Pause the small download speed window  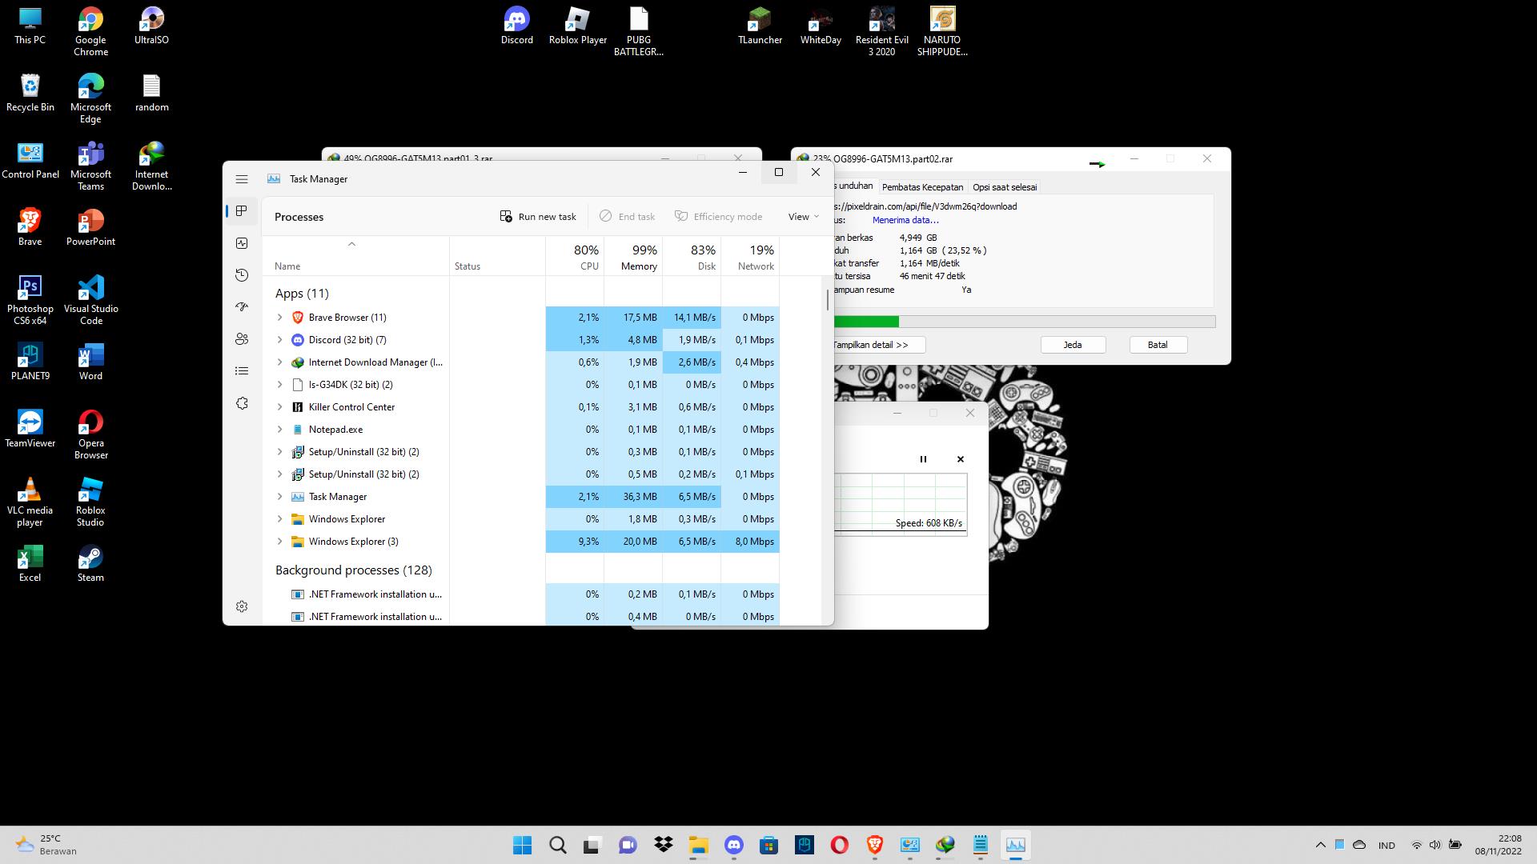click(923, 459)
